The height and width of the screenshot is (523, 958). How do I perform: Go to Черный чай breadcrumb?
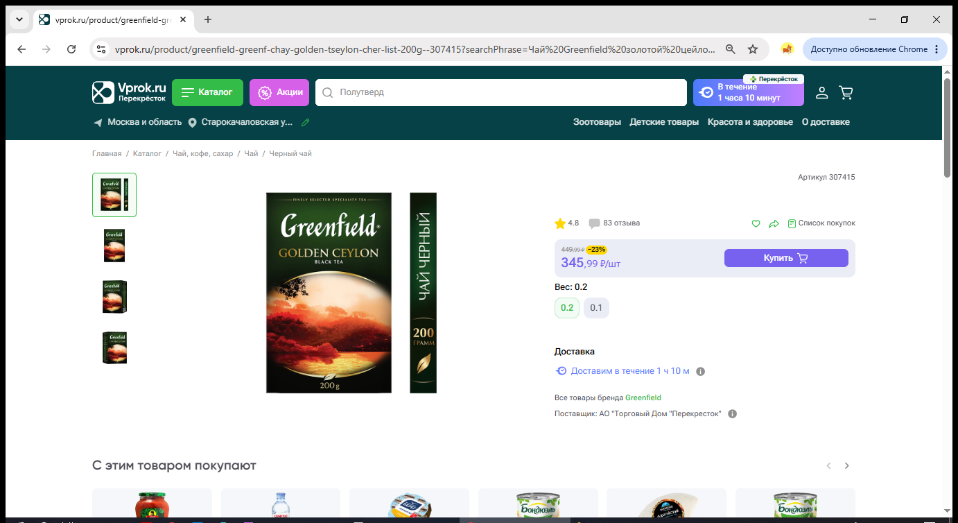(290, 153)
